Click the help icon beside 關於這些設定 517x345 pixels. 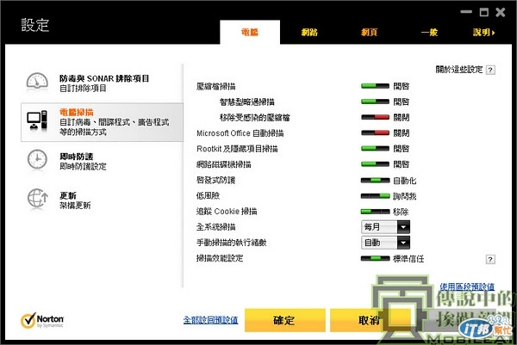(x=490, y=70)
